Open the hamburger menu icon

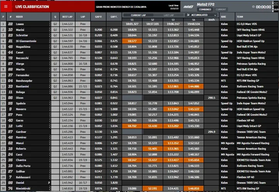[x=6, y=7]
